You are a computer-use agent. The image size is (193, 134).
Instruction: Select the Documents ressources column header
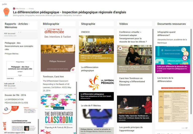click(x=171, y=24)
